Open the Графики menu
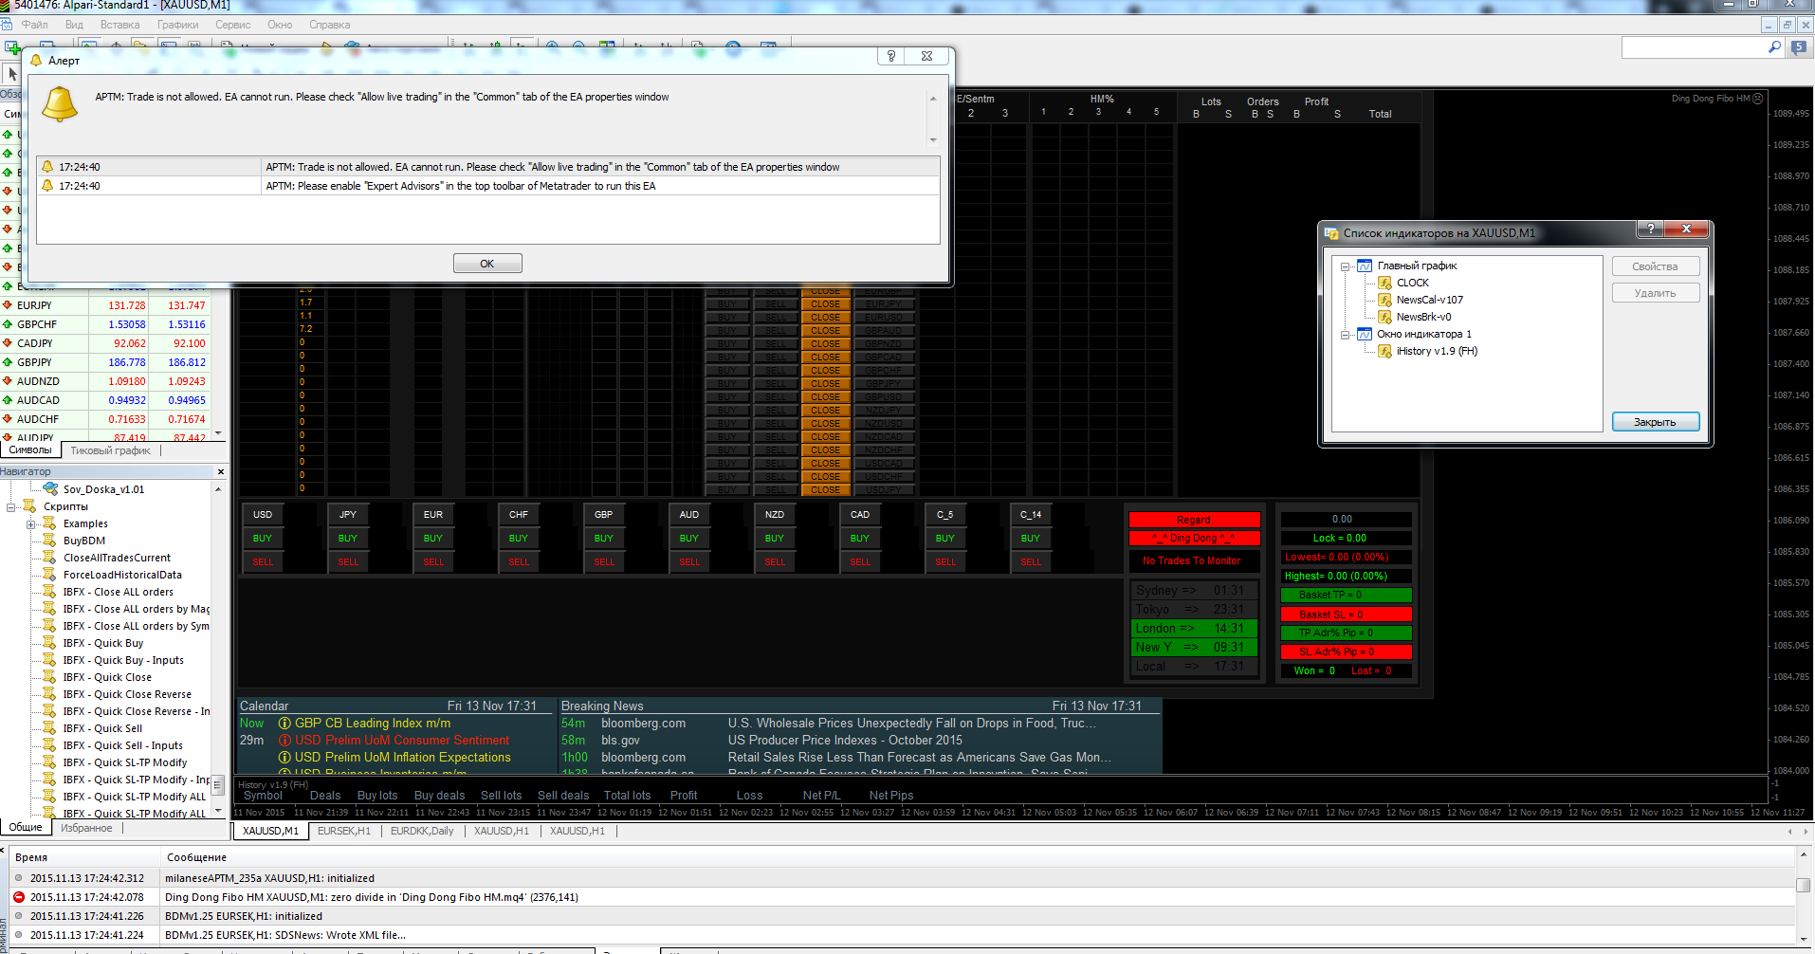The height and width of the screenshot is (954, 1815). pos(178,25)
